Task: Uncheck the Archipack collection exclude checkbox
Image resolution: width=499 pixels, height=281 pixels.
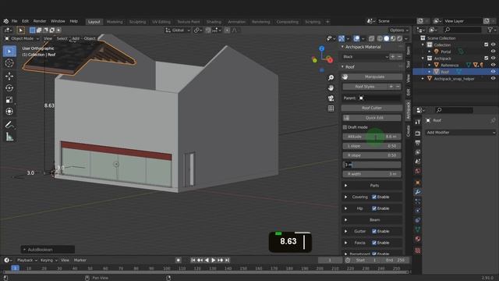Action: [x=486, y=58]
